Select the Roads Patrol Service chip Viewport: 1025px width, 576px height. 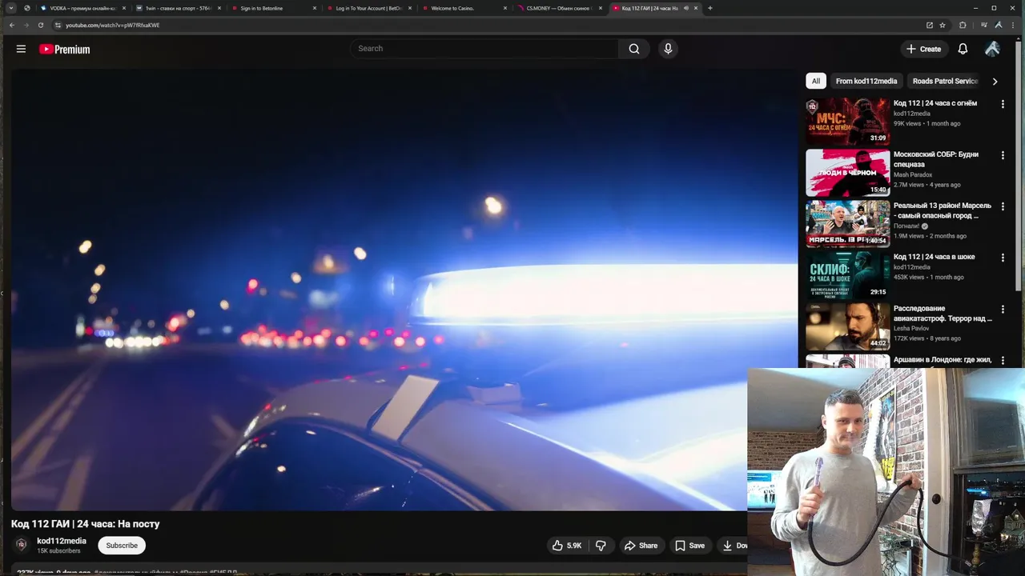[945, 81]
